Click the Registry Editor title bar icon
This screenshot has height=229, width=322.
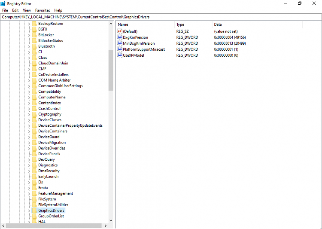(3, 3)
